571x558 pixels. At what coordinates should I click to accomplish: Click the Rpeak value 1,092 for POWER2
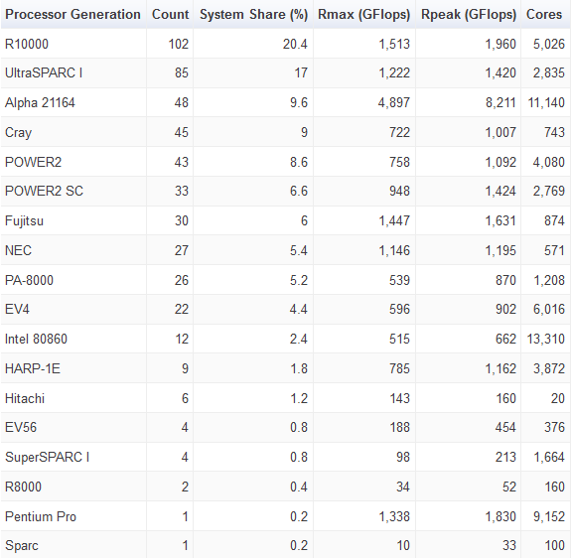pyautogui.click(x=500, y=162)
